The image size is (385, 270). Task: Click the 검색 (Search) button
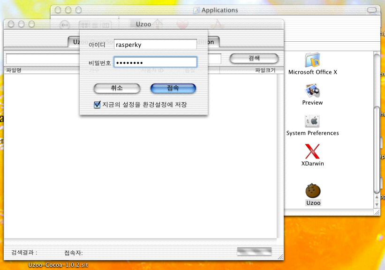coord(254,58)
